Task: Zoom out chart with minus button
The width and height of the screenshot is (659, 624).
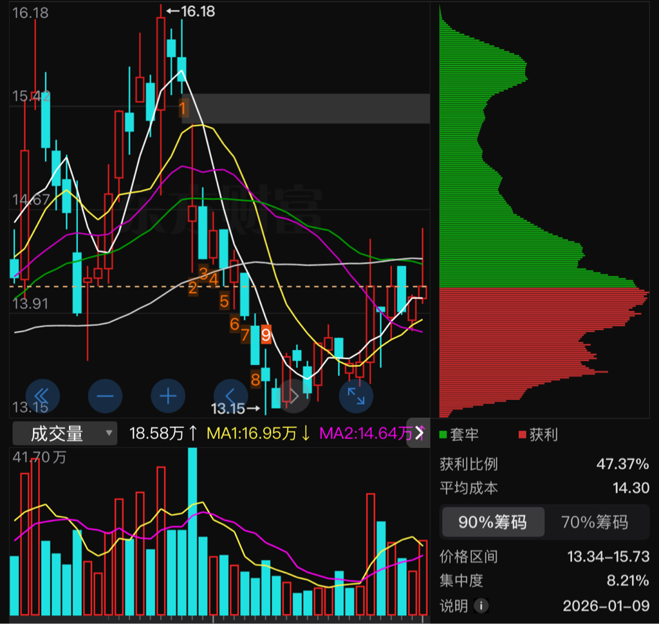Action: [x=105, y=396]
